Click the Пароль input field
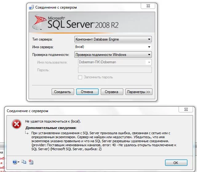The height and width of the screenshot is (172, 197). pos(115,70)
